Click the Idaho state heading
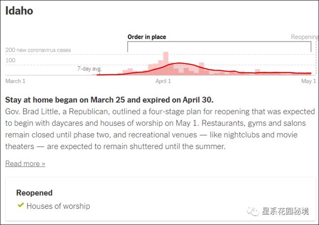Viewport: 319px width, 225px height. (x=19, y=11)
